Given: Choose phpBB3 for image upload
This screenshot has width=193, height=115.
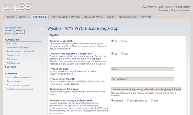Looking at the screenshot, I should (x=112, y=100).
